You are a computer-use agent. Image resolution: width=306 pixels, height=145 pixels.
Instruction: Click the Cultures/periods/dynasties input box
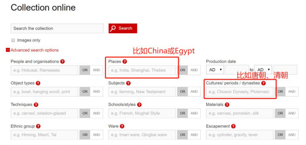pyautogui.click(x=240, y=92)
